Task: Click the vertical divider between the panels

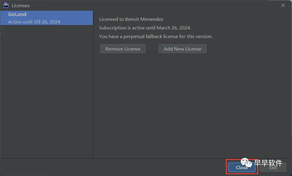Action: (93, 89)
